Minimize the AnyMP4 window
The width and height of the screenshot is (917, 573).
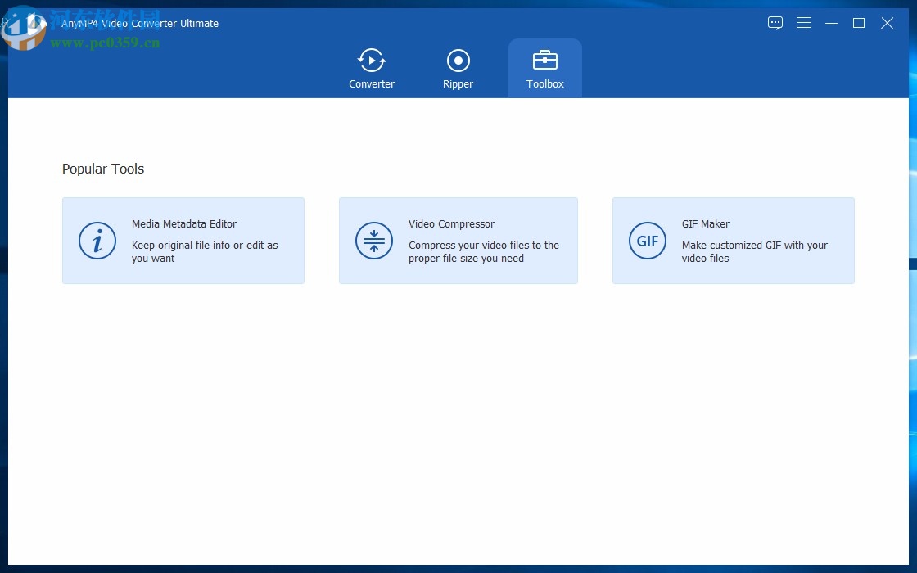click(831, 23)
